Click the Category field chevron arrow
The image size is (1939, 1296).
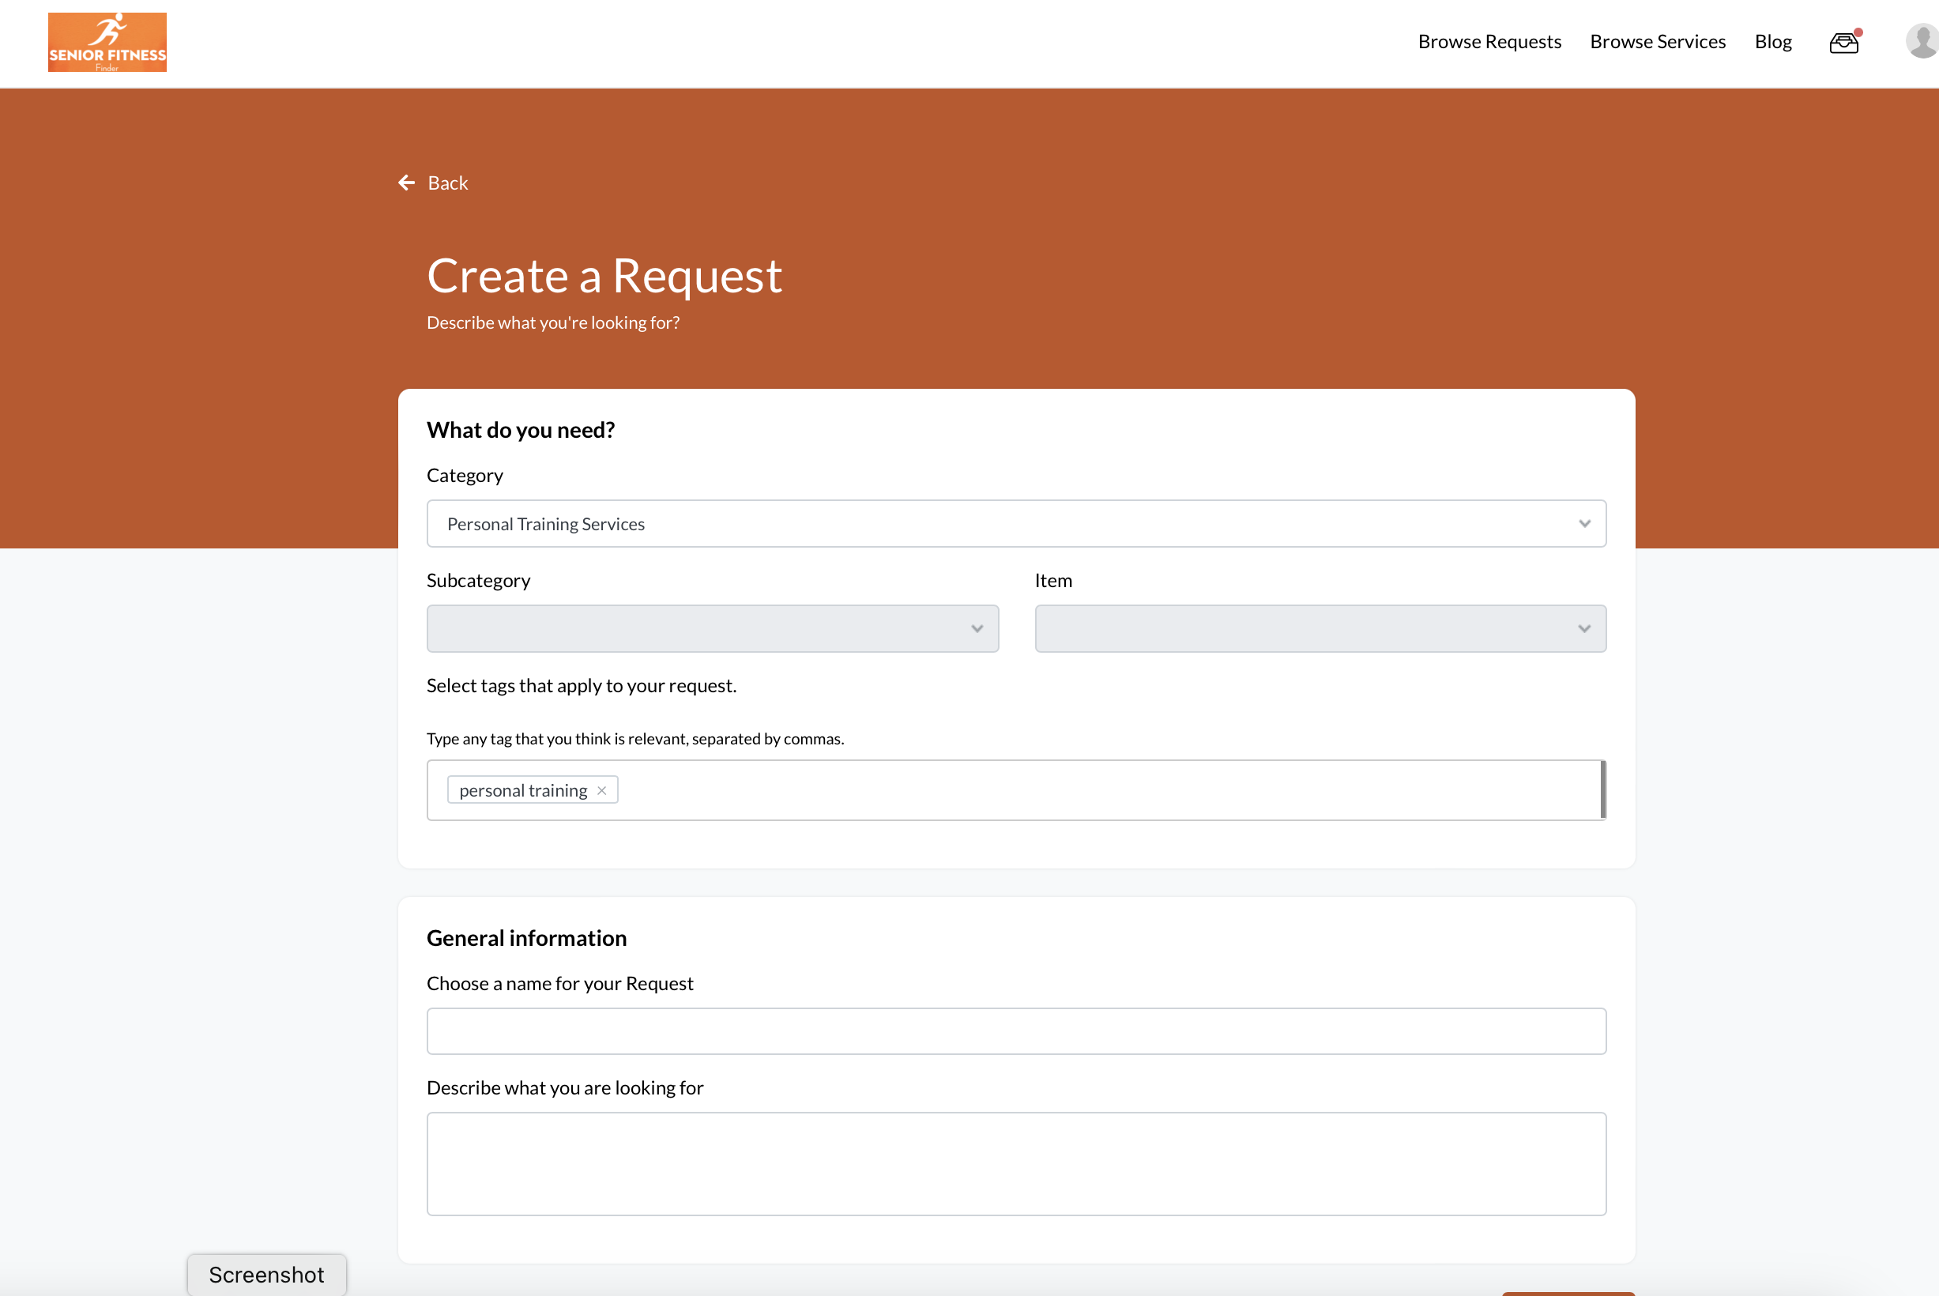1583,524
